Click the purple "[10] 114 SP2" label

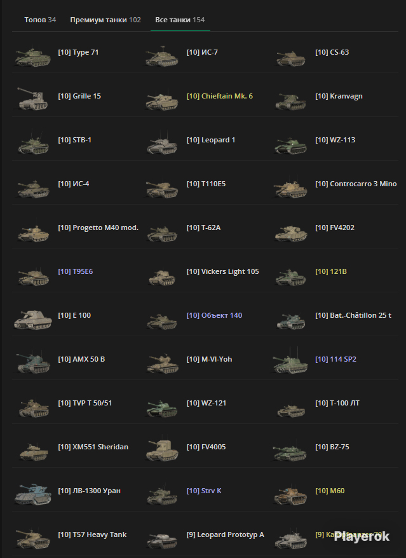pyautogui.click(x=335, y=359)
